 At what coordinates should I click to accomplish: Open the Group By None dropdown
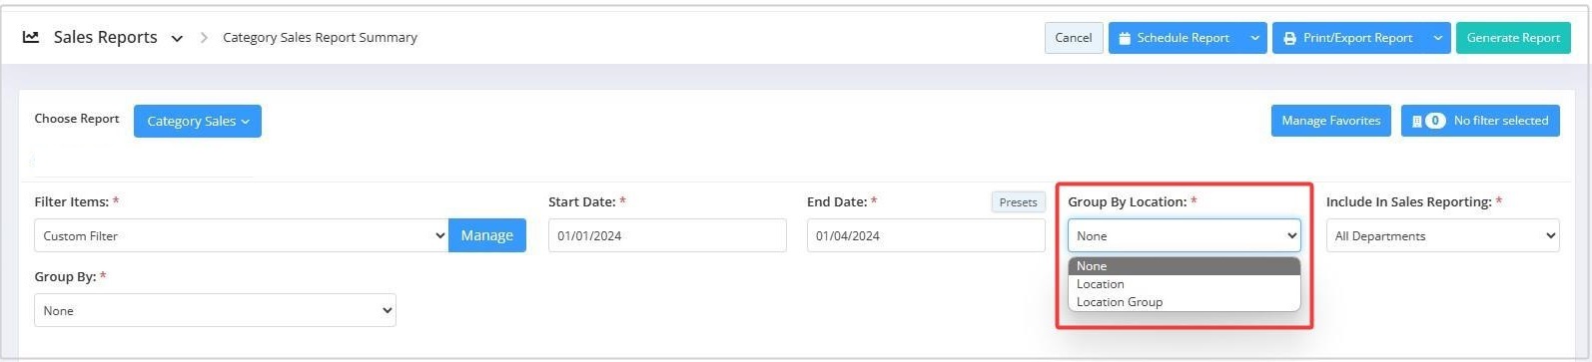215,310
